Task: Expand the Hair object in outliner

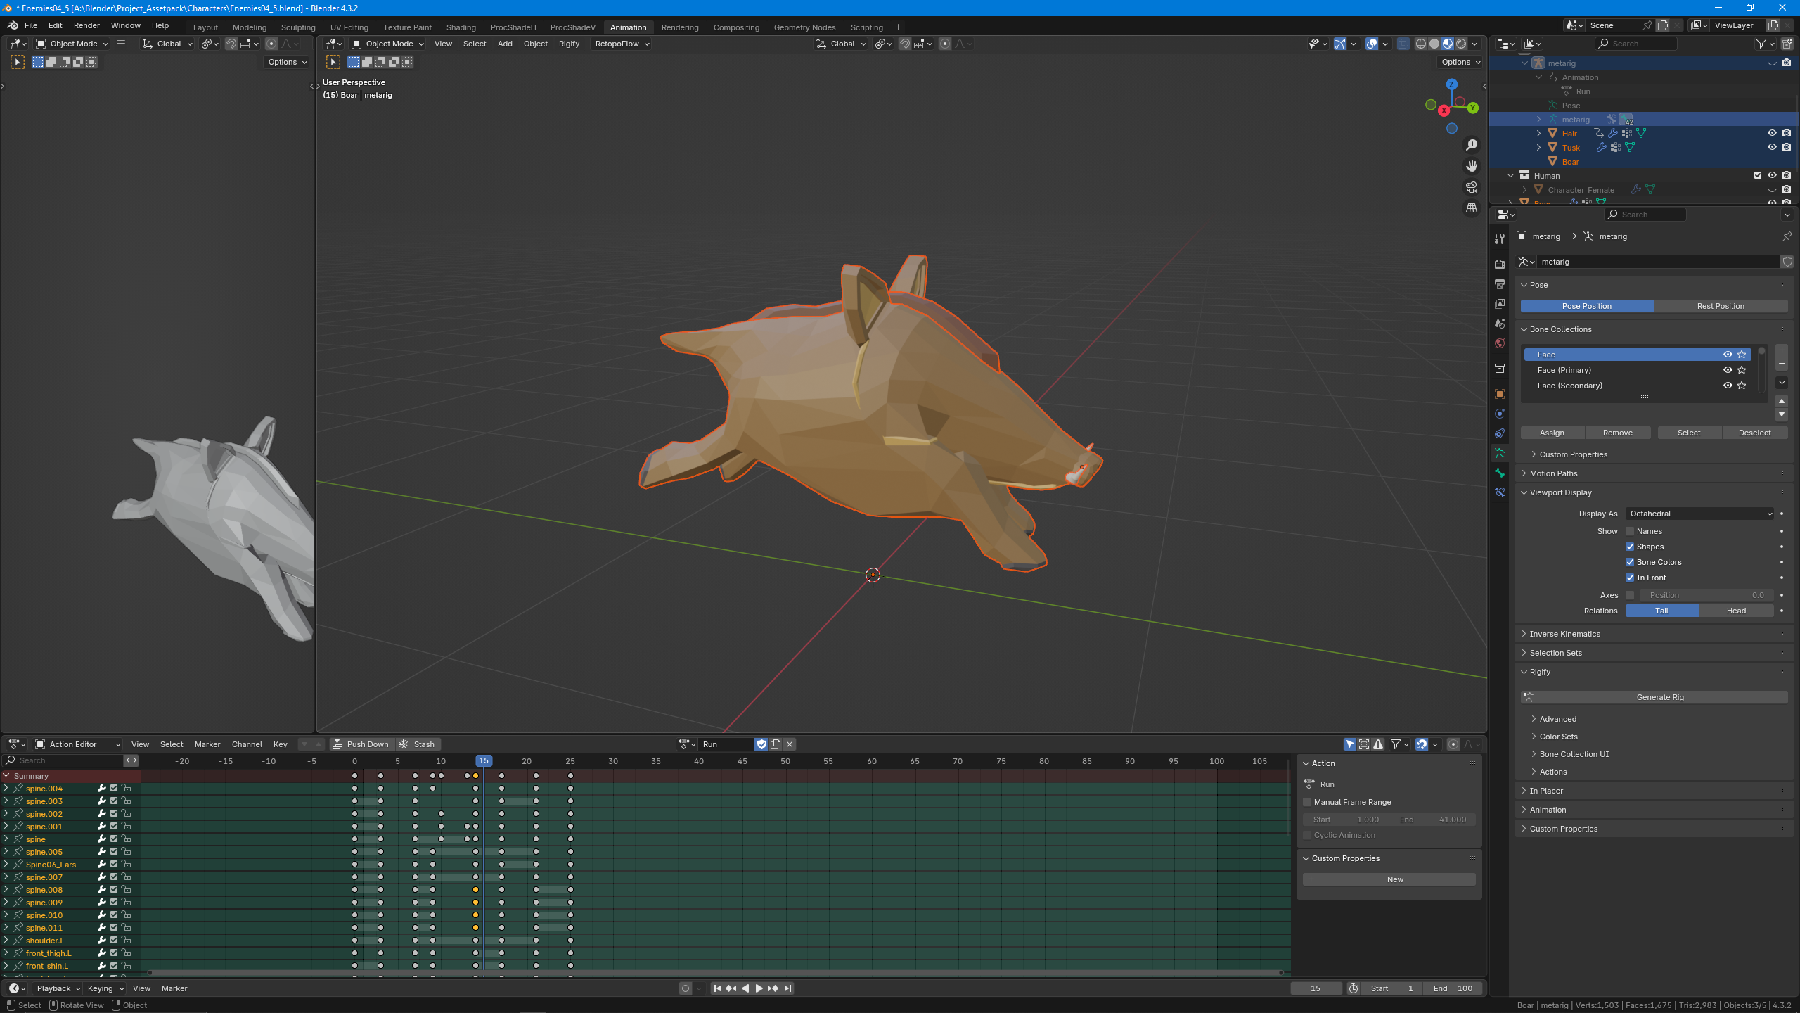Action: coord(1538,134)
